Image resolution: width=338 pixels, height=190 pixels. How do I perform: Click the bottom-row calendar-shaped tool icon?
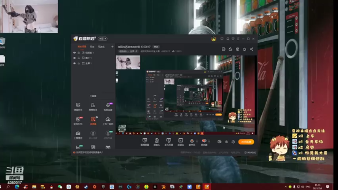pos(108,147)
